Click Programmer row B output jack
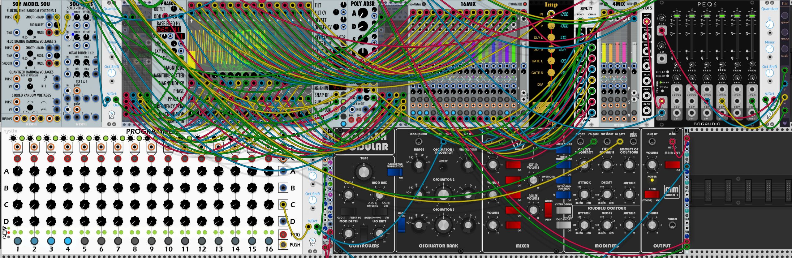792x258 pixels. click(283, 188)
